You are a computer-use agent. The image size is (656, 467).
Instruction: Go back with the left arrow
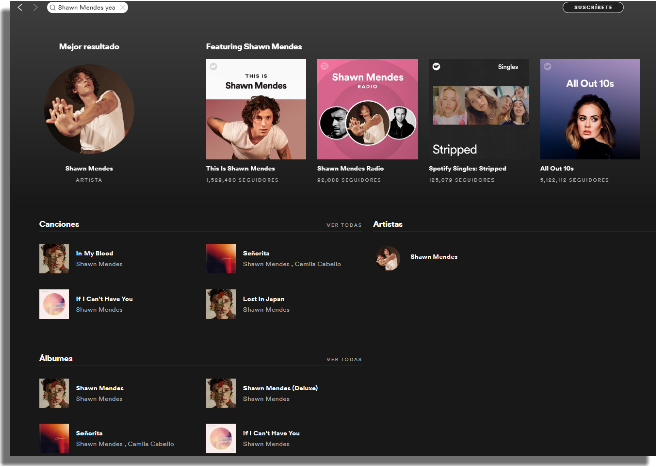click(20, 7)
